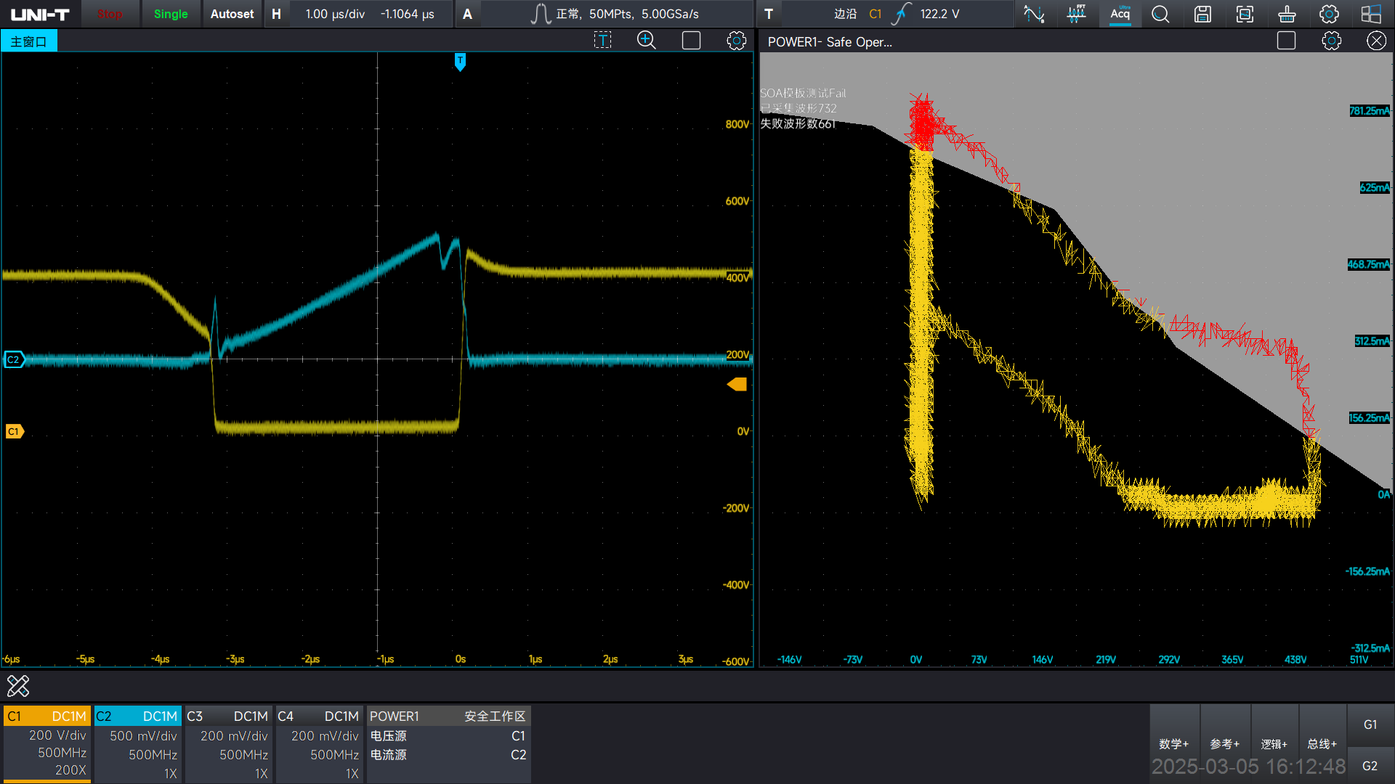
Task: Select the 主窗口 tab
Action: [x=29, y=41]
